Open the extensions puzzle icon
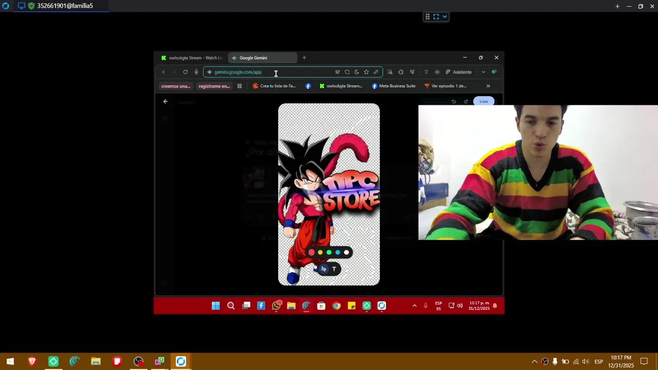Screen dimensions: 658x370 400,72
